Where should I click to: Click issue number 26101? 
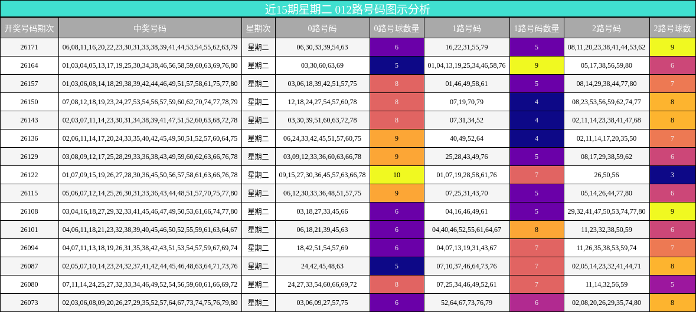tap(30, 230)
